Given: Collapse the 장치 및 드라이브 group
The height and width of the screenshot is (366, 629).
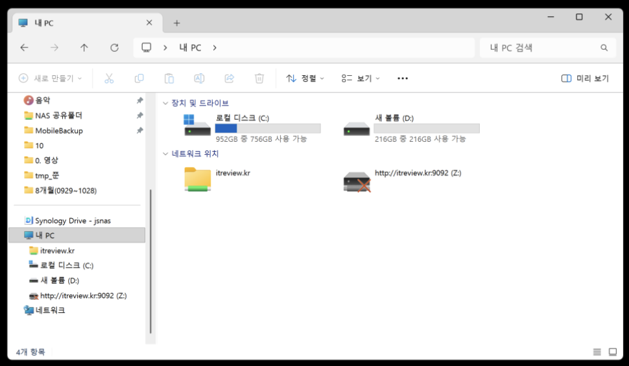Looking at the screenshot, I should (x=165, y=103).
